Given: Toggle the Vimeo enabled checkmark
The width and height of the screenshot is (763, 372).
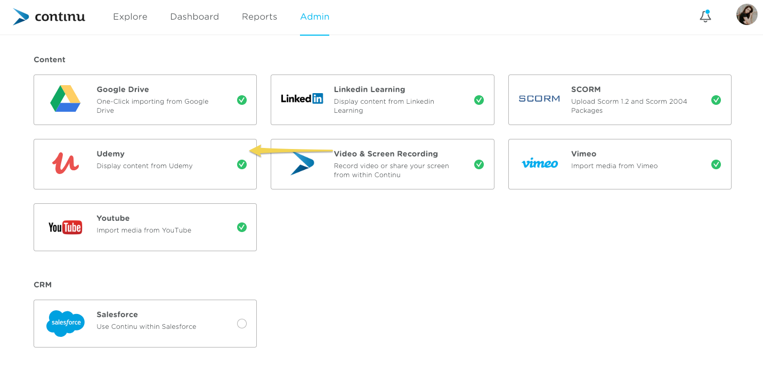Looking at the screenshot, I should (716, 164).
